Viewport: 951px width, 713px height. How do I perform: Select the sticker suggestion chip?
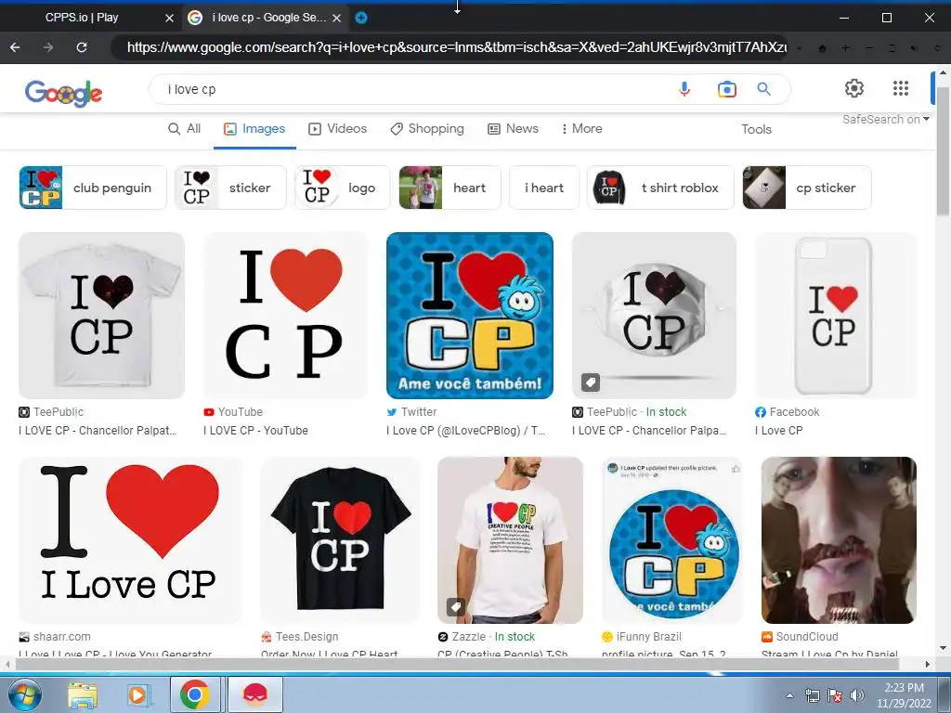[x=230, y=188]
